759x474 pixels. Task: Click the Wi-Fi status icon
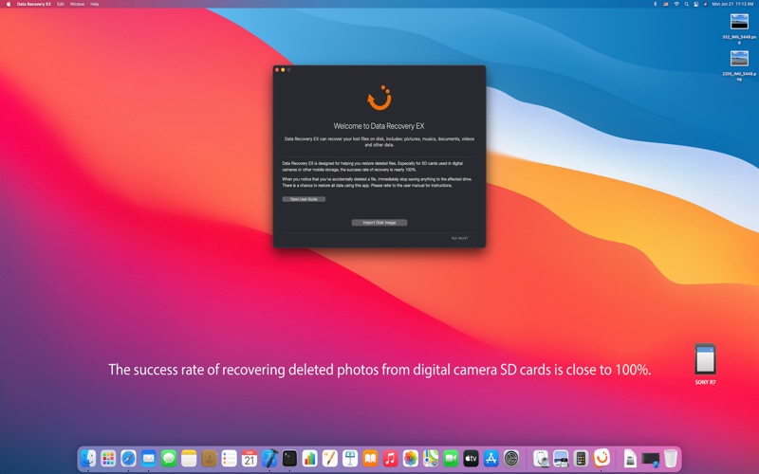pyautogui.click(x=676, y=4)
